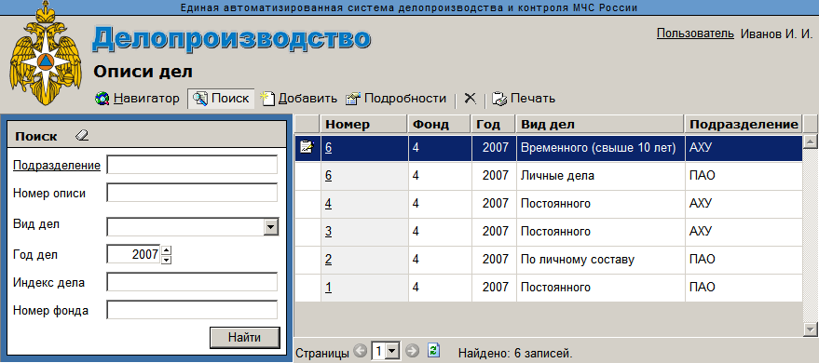The image size is (819, 363).
Task: Click table scrollbar up arrow
Action: pyautogui.click(x=811, y=141)
